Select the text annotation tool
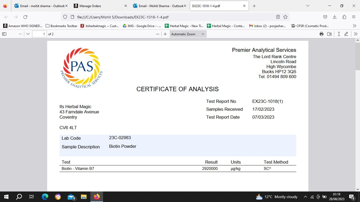This screenshot has height=202, width=360. 339,34
